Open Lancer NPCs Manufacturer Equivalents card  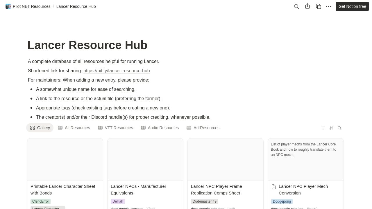tap(138, 190)
